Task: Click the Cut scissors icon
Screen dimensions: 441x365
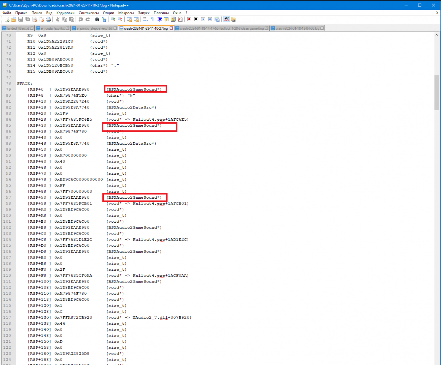Action: pos(57,19)
